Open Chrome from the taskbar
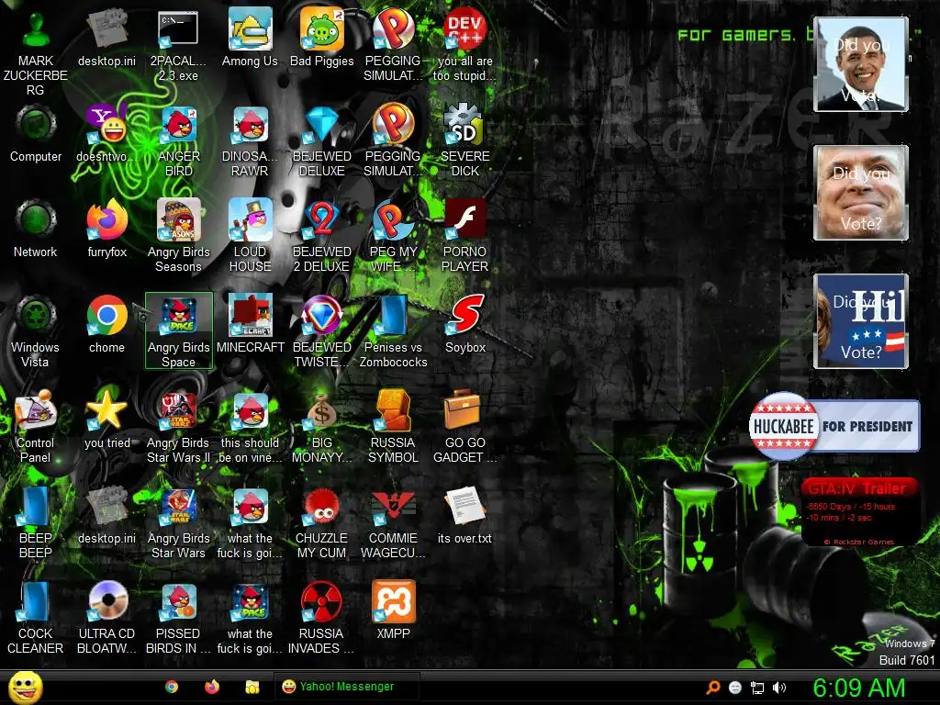 [x=172, y=687]
